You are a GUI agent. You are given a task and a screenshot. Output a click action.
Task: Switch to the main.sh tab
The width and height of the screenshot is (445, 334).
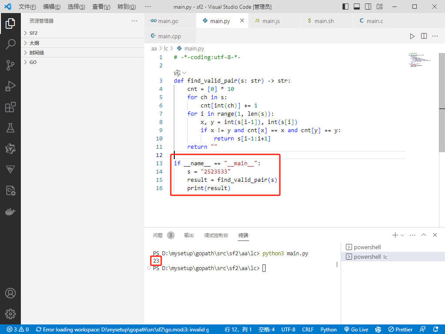pyautogui.click(x=326, y=21)
